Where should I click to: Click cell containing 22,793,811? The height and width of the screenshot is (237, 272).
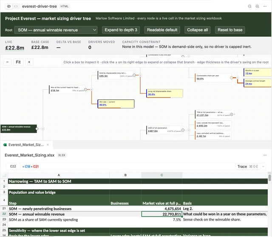[x=161, y=214]
